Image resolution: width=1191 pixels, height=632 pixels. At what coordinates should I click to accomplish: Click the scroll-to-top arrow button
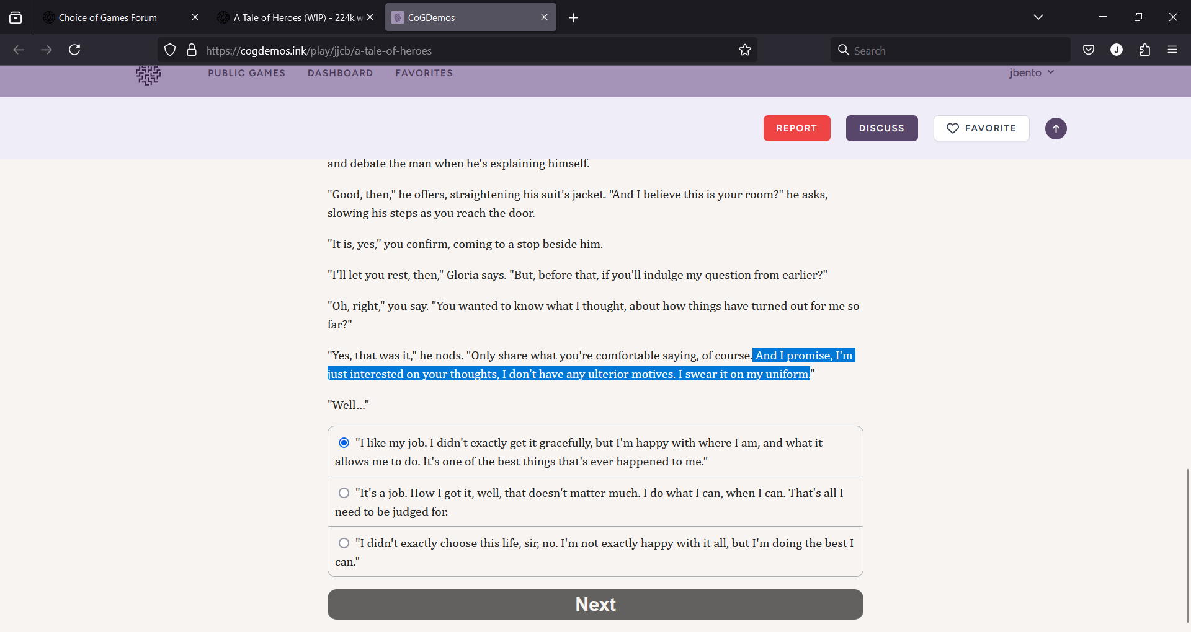(x=1056, y=128)
